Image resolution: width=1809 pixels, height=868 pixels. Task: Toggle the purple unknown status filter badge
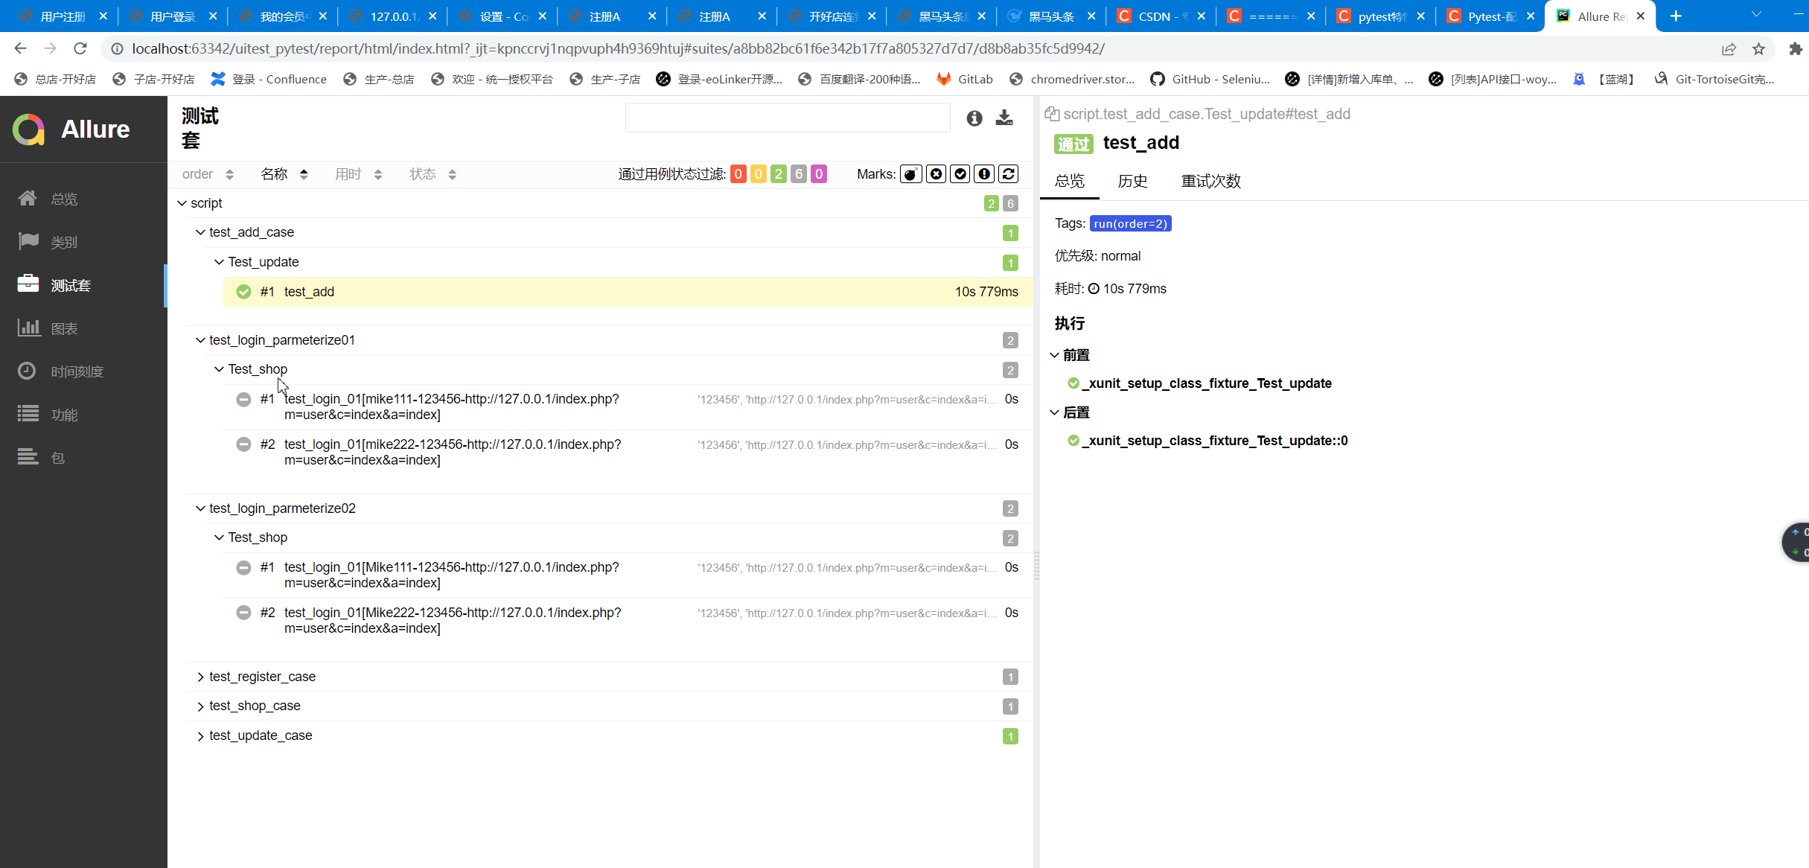click(x=819, y=174)
